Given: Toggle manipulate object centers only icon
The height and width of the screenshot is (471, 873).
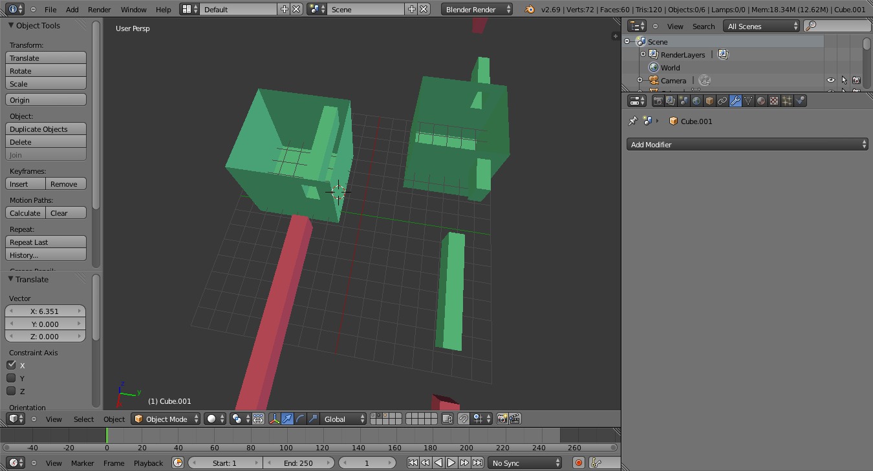Looking at the screenshot, I should point(258,419).
